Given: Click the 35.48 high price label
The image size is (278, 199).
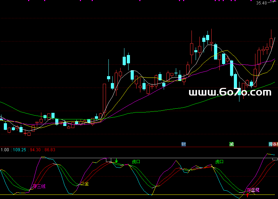Looking at the screenshot, I should click(261, 3).
